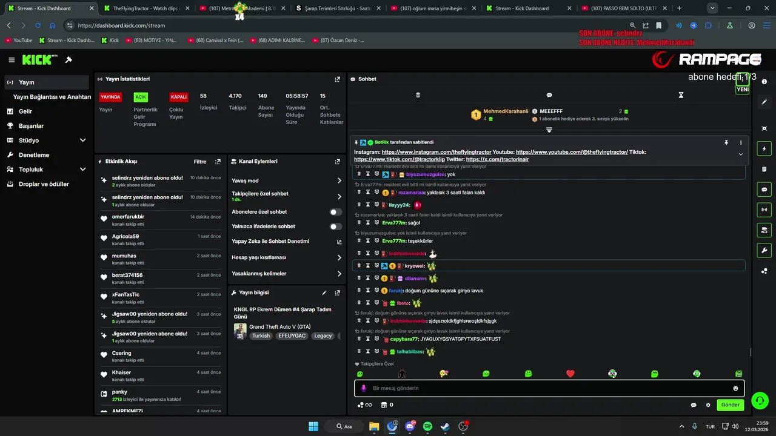The height and width of the screenshot is (436, 776).
Task: Click the Gönder send button
Action: click(x=730, y=405)
